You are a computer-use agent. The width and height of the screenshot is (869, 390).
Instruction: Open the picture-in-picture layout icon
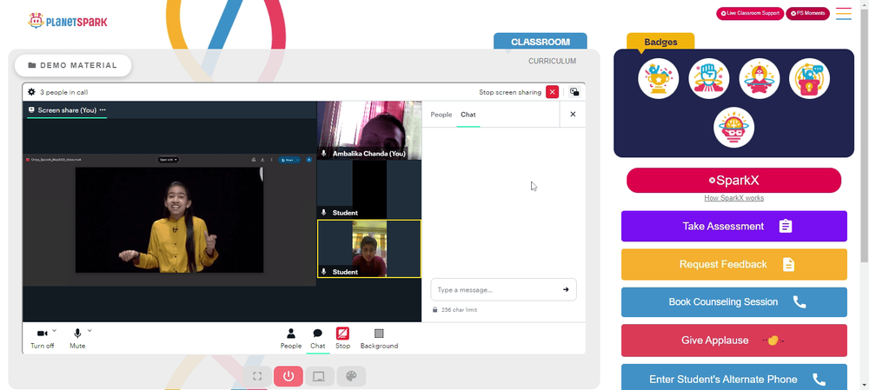574,92
